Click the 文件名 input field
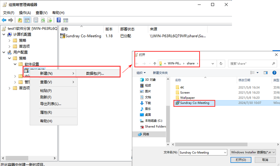The width and height of the screenshot is (280, 166). point(201,152)
